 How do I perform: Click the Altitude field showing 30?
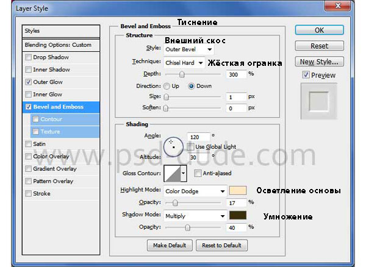coord(198,157)
